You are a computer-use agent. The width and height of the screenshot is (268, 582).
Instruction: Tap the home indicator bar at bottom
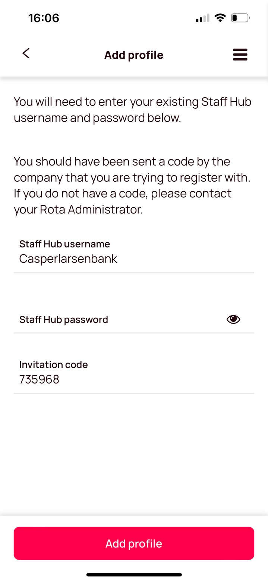[x=134, y=574]
